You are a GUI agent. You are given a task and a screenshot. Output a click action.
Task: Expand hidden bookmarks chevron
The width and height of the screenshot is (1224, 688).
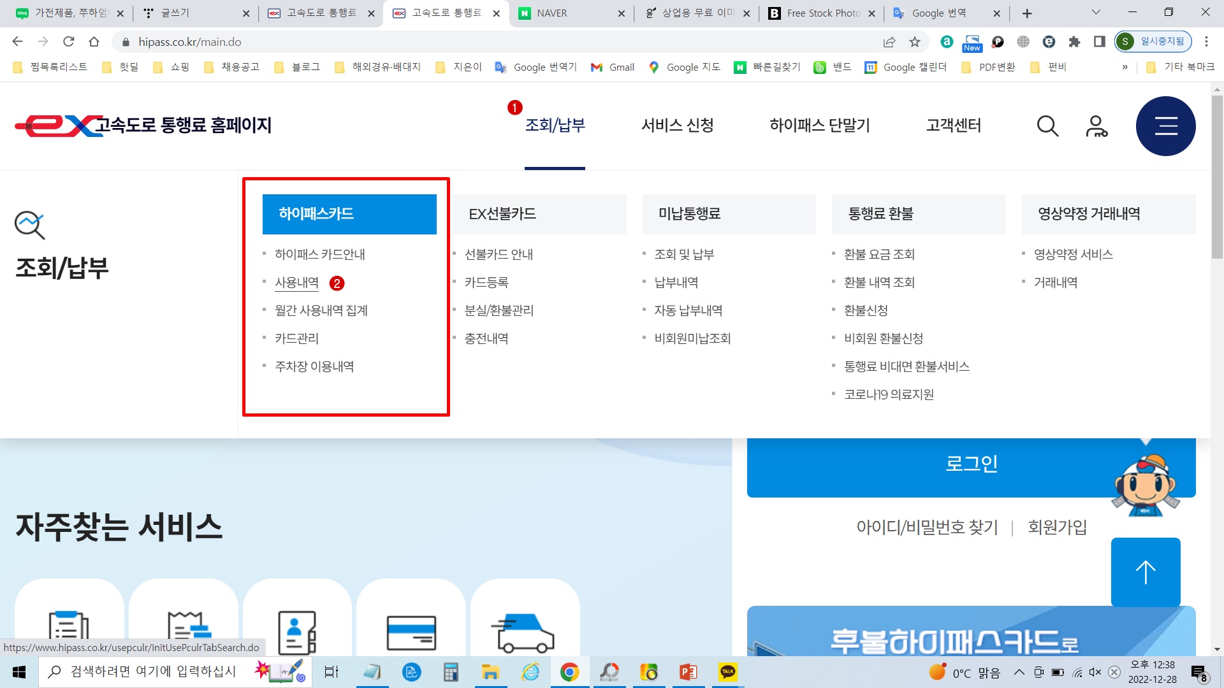(x=1125, y=67)
